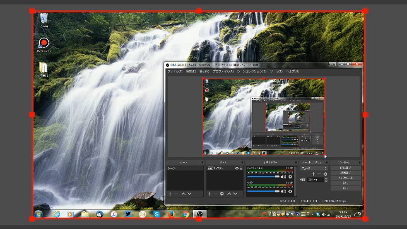This screenshot has height=229, width=407.
Task: Click the Exit button in Controls
Action: tap(346, 188)
